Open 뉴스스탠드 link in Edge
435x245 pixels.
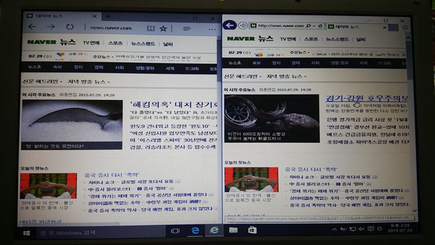pyautogui.click(x=143, y=44)
